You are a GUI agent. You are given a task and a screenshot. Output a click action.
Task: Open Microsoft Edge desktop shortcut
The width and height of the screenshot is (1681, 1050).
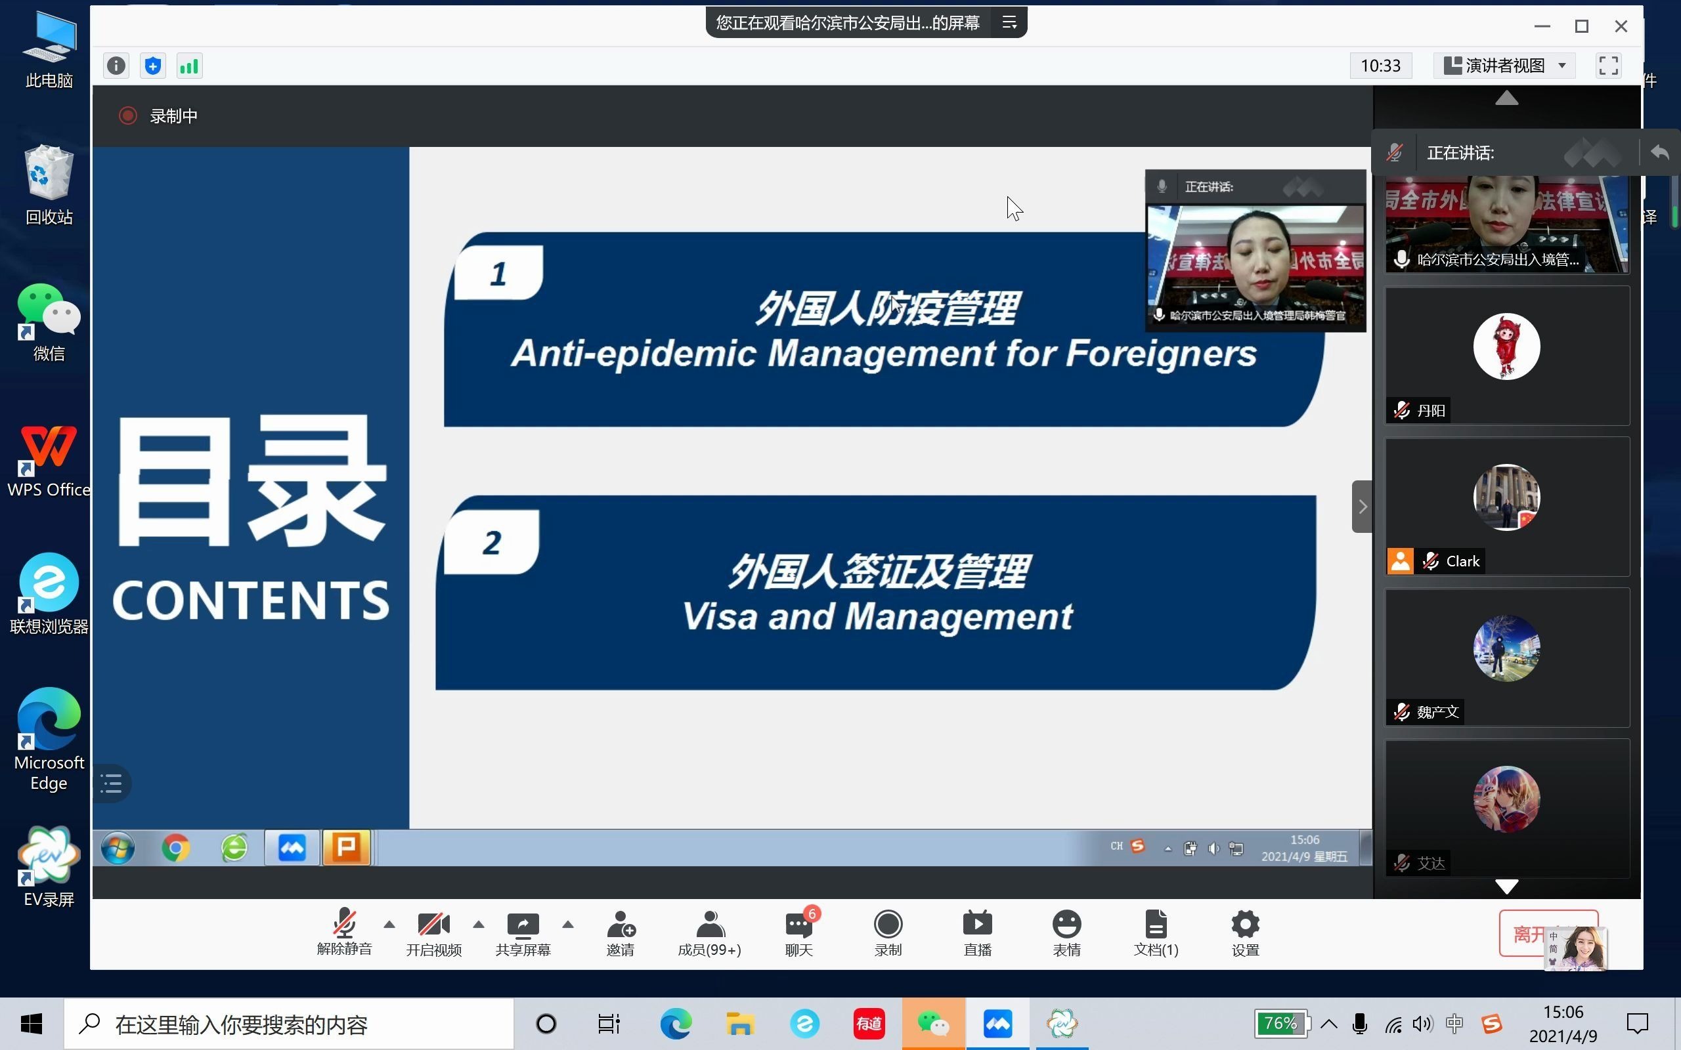coord(49,739)
